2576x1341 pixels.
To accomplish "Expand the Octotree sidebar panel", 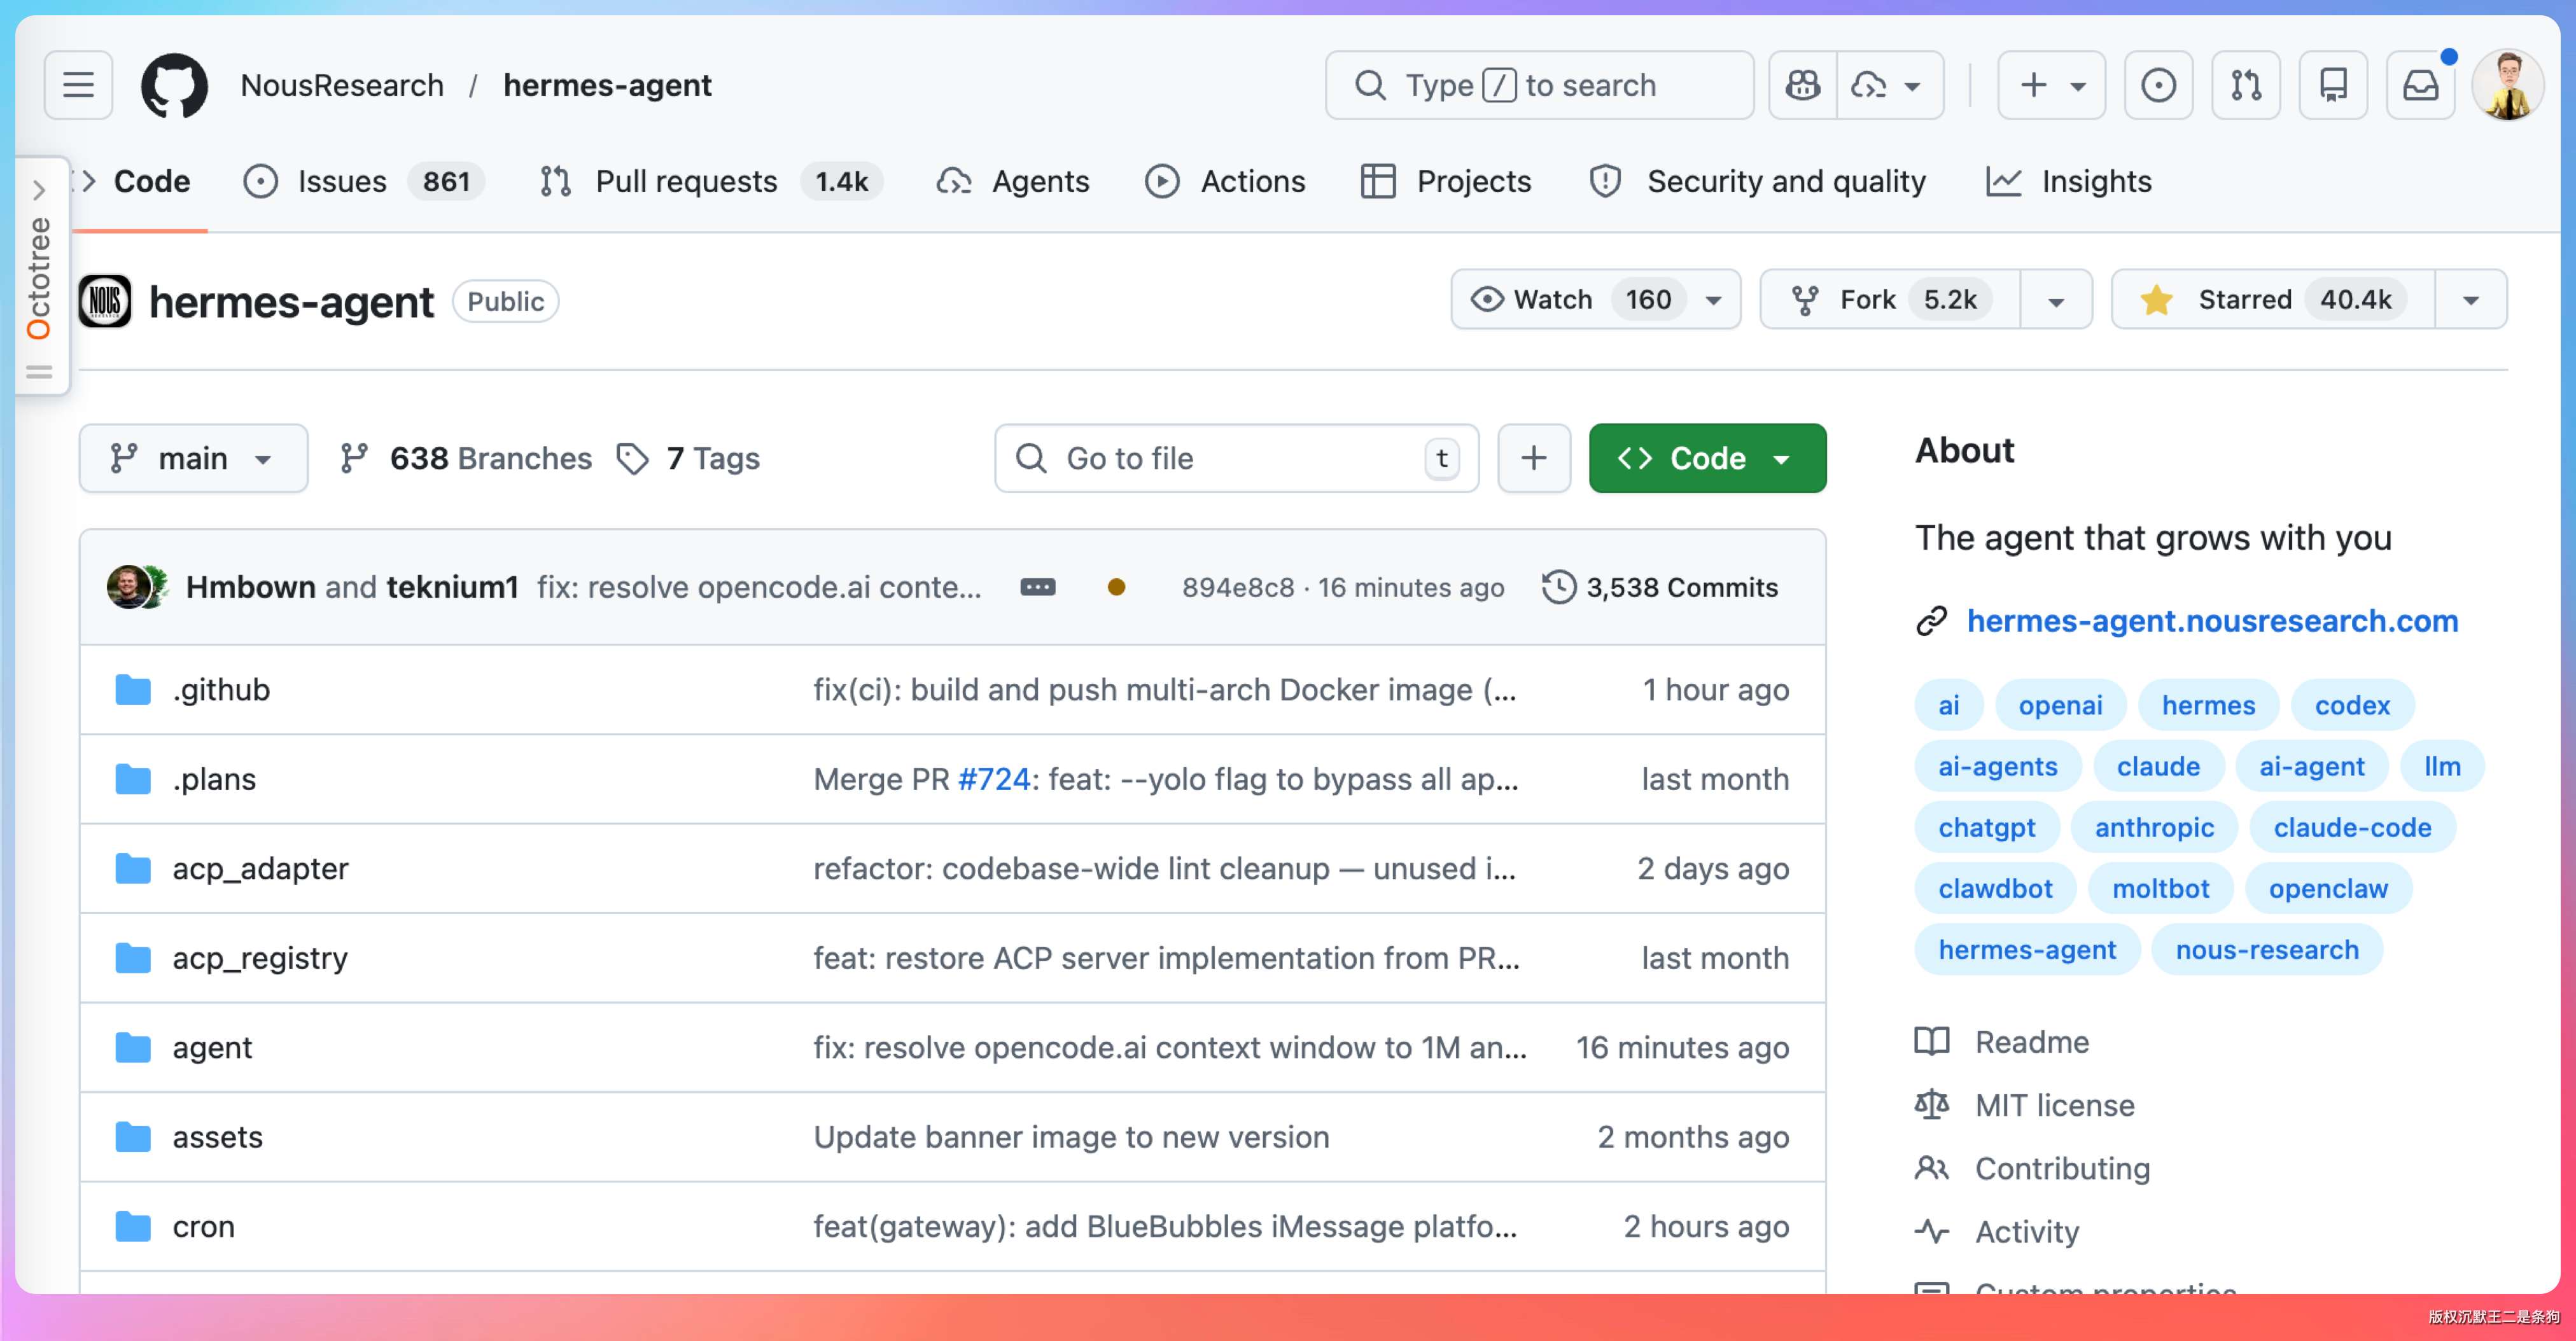I will [x=39, y=189].
